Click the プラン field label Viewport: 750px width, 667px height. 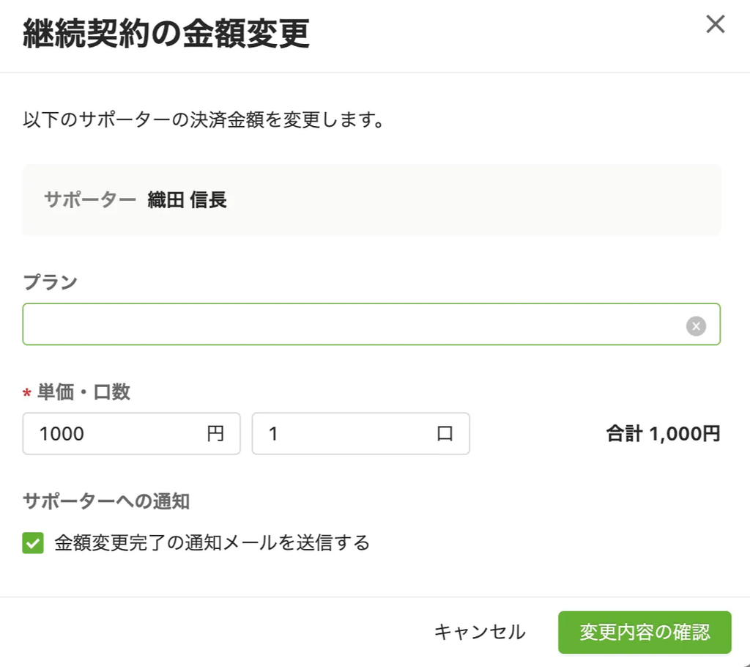(x=51, y=281)
